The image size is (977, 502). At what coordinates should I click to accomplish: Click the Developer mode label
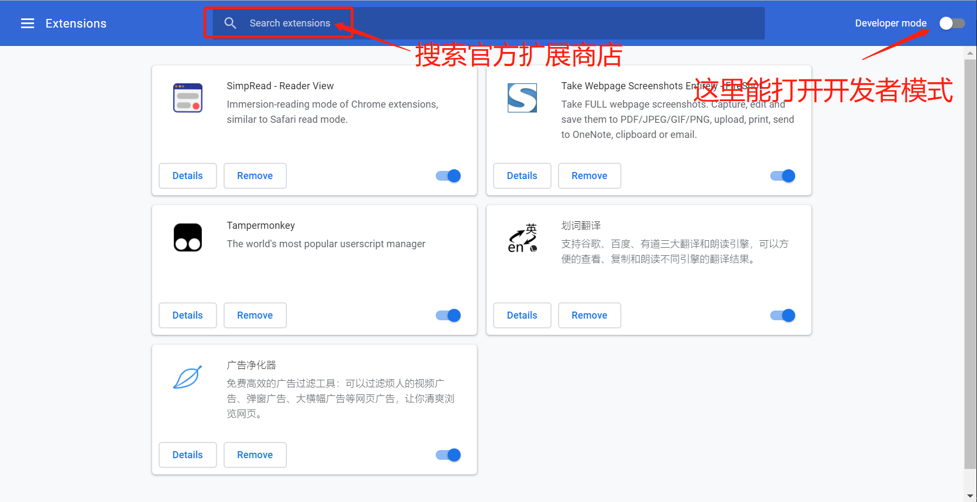[x=891, y=23]
